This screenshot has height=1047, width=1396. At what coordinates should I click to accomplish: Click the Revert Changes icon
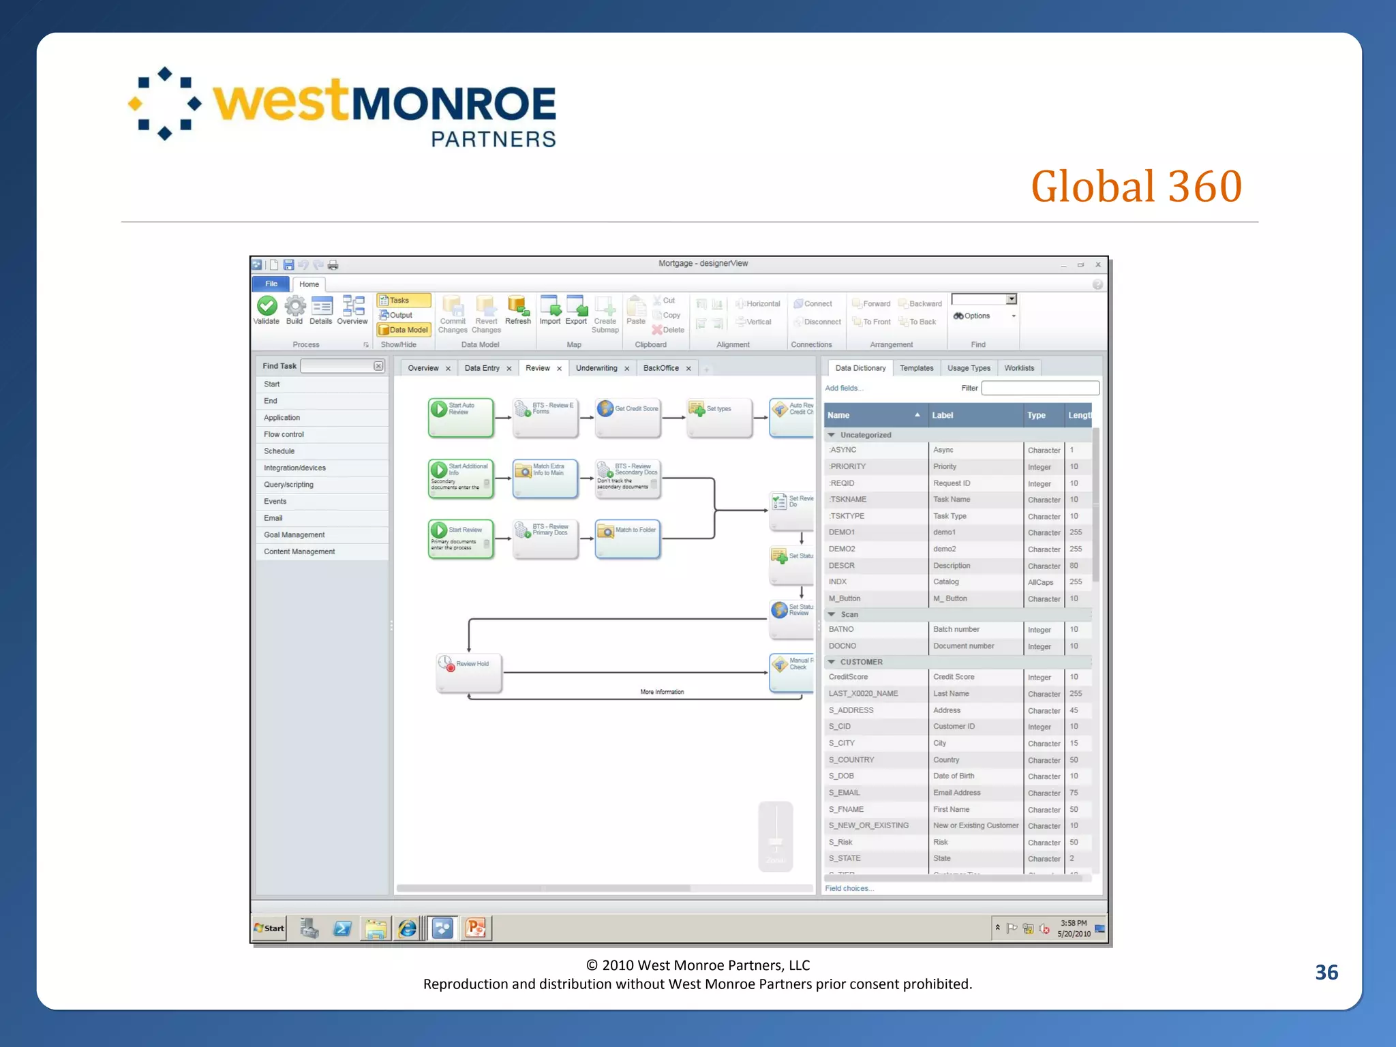(485, 305)
